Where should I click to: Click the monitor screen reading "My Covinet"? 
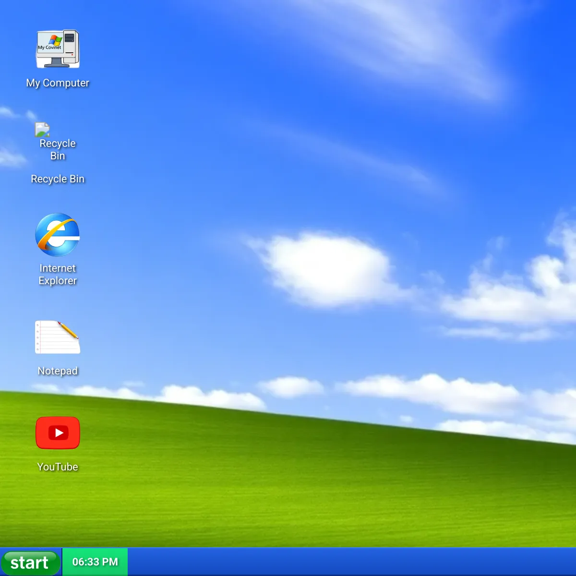pos(49,47)
